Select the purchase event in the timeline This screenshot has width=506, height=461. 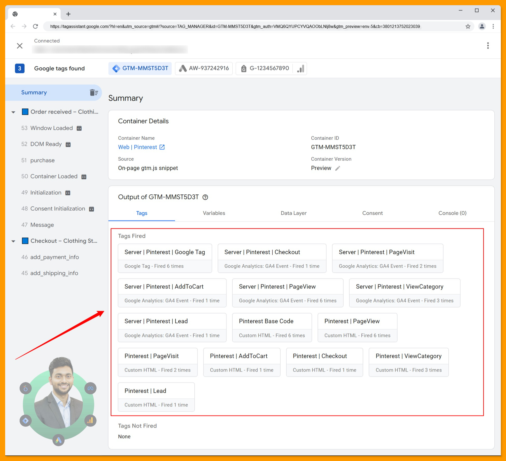(x=42, y=160)
